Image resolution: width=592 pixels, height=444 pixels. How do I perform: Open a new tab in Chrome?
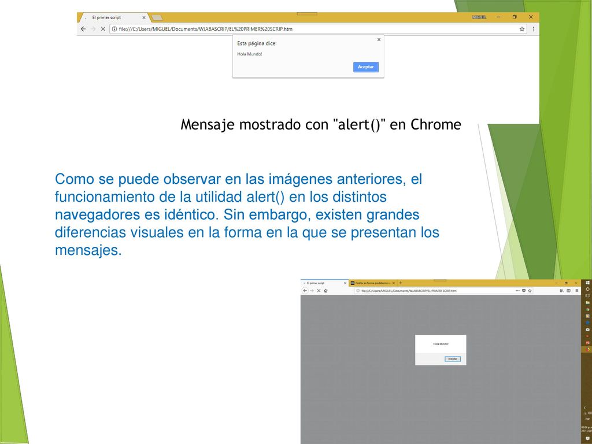[156, 17]
